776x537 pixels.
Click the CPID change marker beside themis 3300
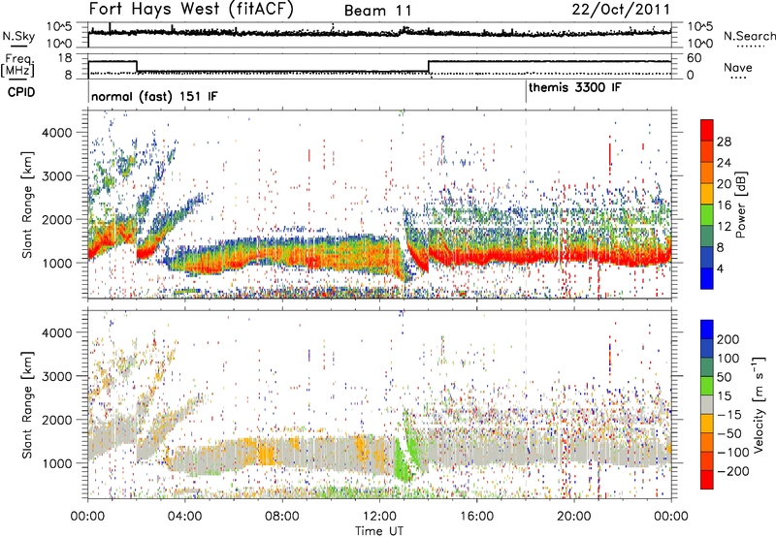(526, 92)
